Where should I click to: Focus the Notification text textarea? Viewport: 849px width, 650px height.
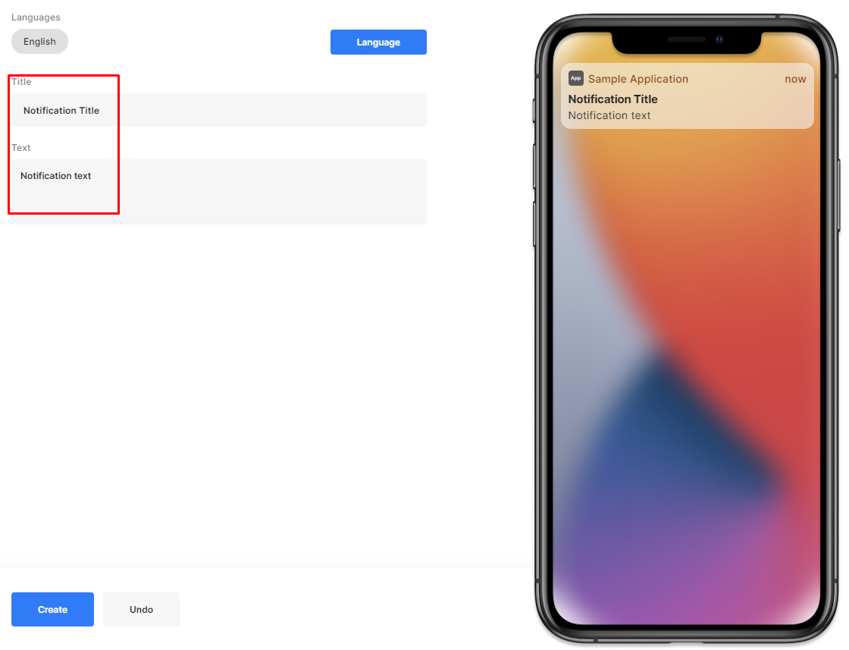pos(219,192)
